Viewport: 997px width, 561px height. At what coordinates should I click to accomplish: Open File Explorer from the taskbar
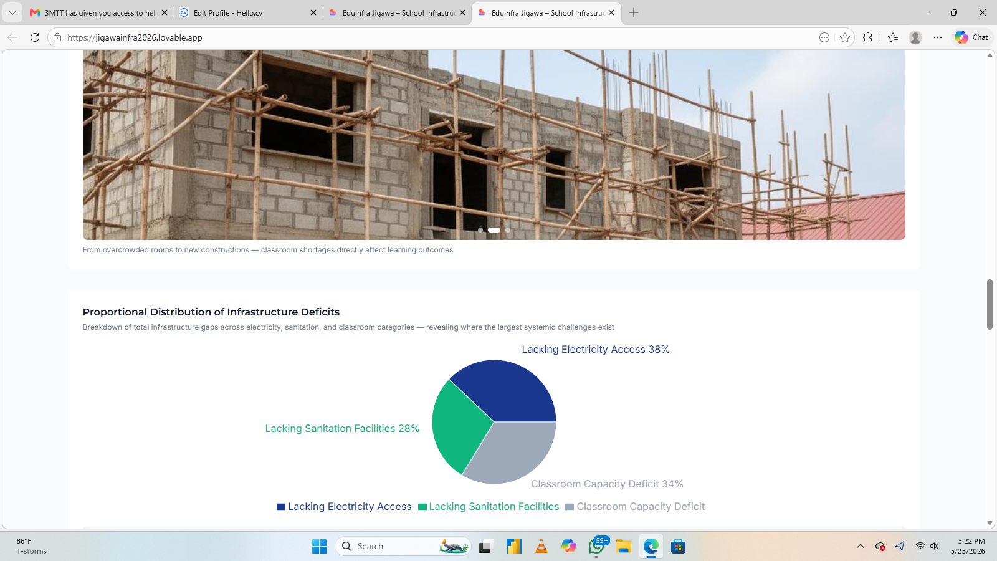(624, 547)
